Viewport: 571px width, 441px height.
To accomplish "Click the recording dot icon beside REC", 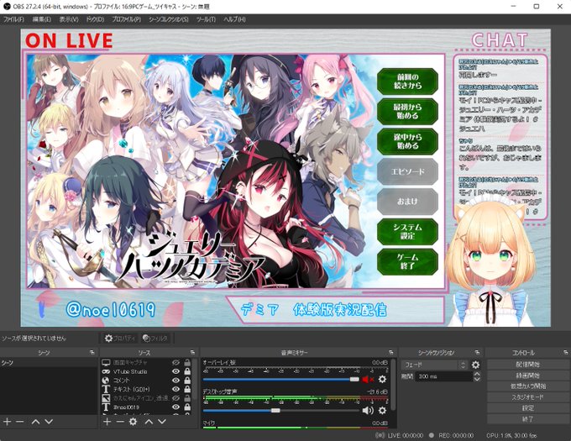I will [x=432, y=435].
